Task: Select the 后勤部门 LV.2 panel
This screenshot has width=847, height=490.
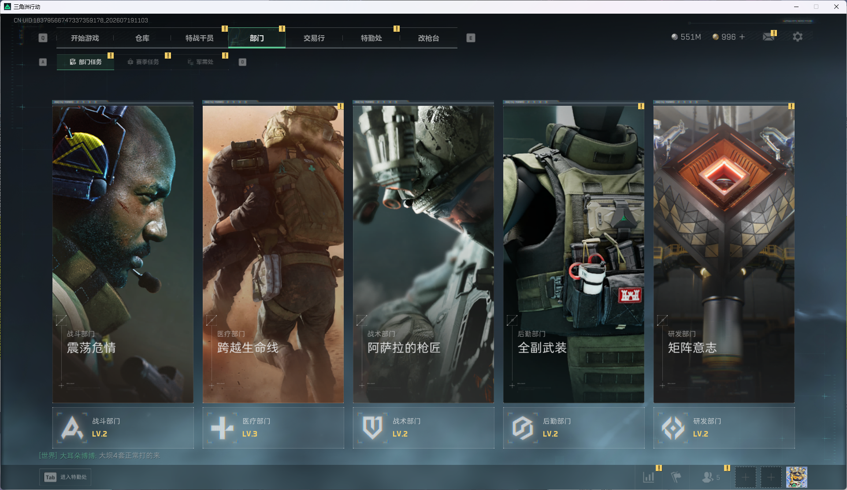Action: pyautogui.click(x=574, y=428)
